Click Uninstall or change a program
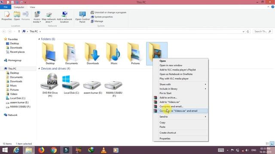 pos(109,12)
